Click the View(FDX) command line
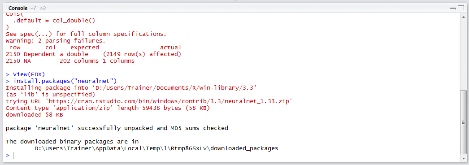 [x=26, y=74]
